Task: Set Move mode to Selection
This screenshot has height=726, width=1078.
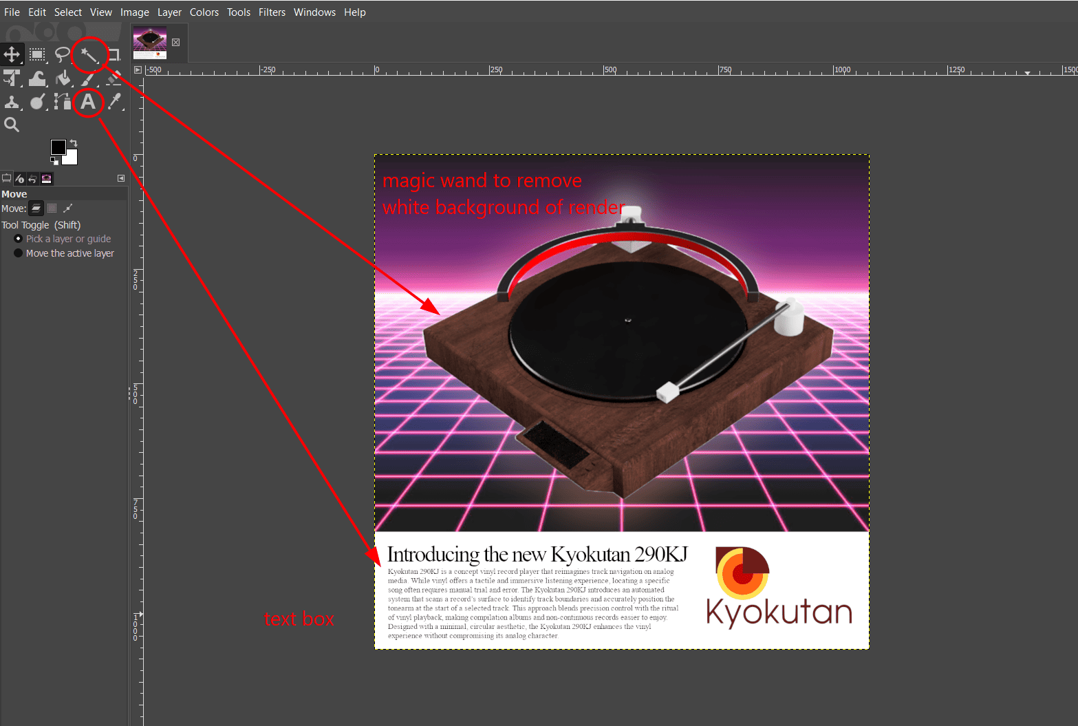Action: pos(52,208)
